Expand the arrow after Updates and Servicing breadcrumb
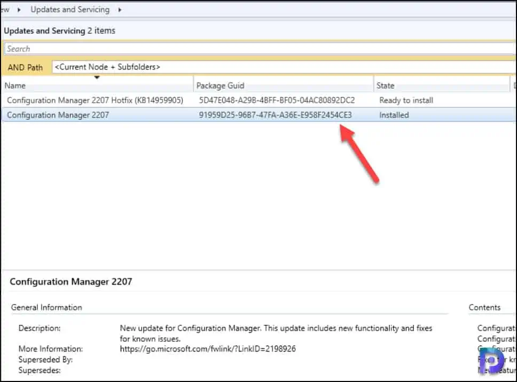 (x=120, y=10)
